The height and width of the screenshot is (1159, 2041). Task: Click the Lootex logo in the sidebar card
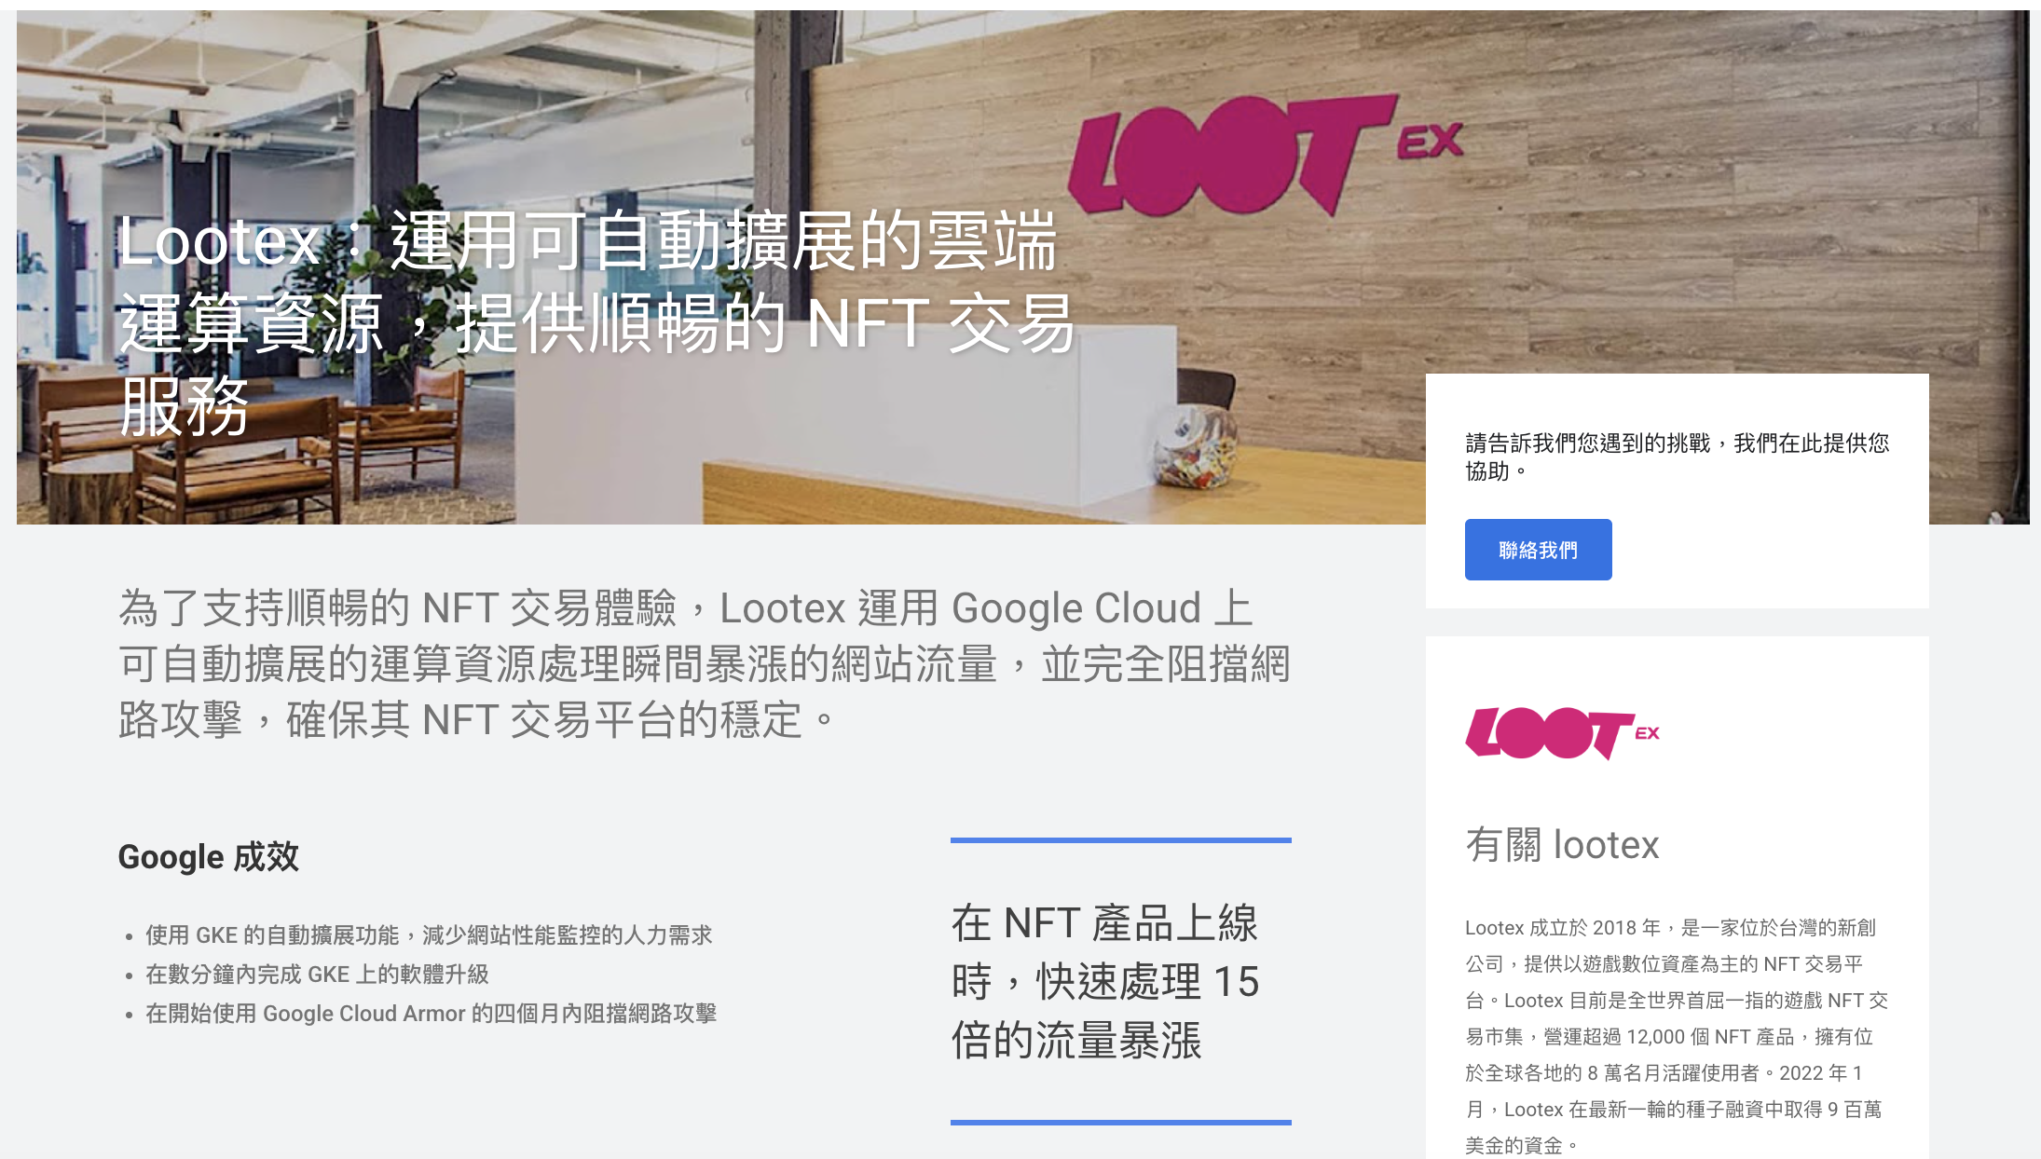(x=1563, y=733)
